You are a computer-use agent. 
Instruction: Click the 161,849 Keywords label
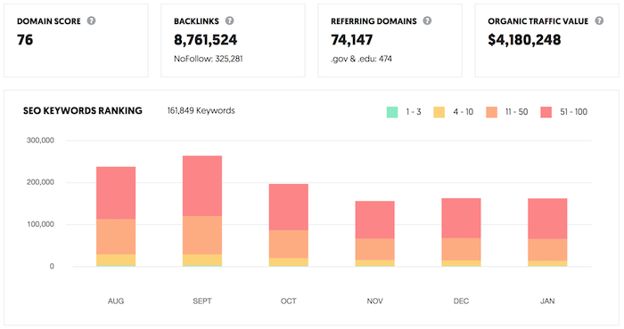pyautogui.click(x=201, y=111)
